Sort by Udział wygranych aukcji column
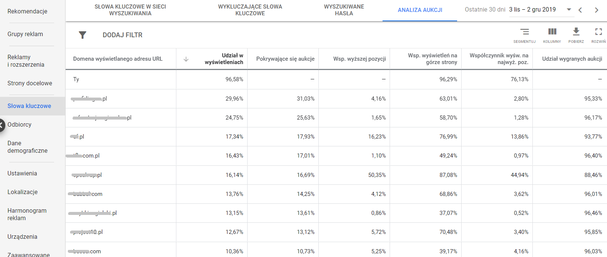The height and width of the screenshot is (257, 607). pyautogui.click(x=572, y=59)
